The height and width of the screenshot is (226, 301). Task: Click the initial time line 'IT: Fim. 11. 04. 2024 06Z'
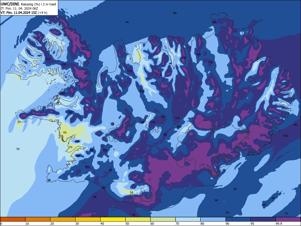pos(19,8)
